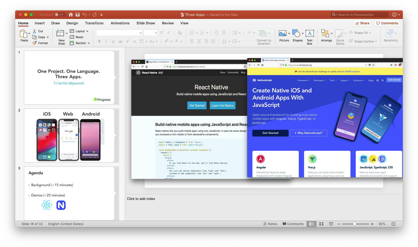
Task: Click the Copy icon
Action: pyautogui.click(x=34, y=37)
